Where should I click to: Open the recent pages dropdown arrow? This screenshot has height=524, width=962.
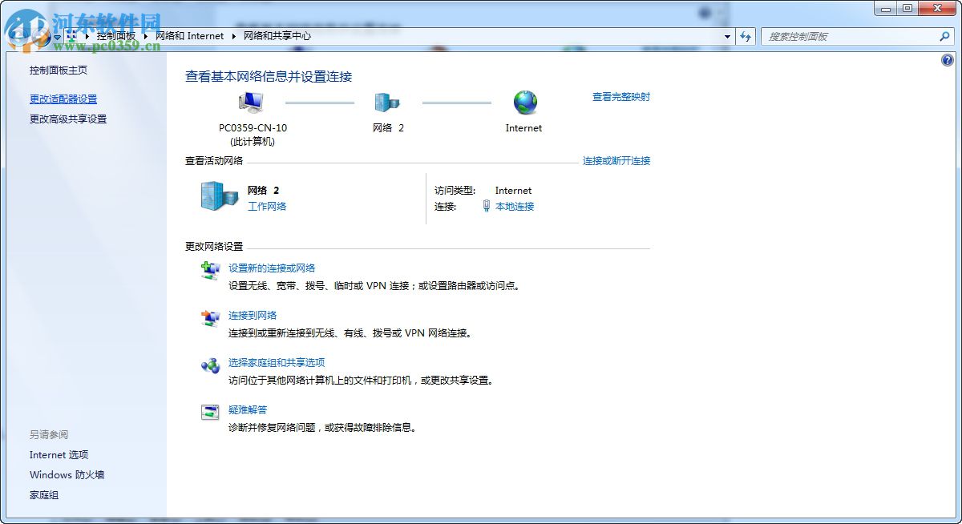(56, 36)
